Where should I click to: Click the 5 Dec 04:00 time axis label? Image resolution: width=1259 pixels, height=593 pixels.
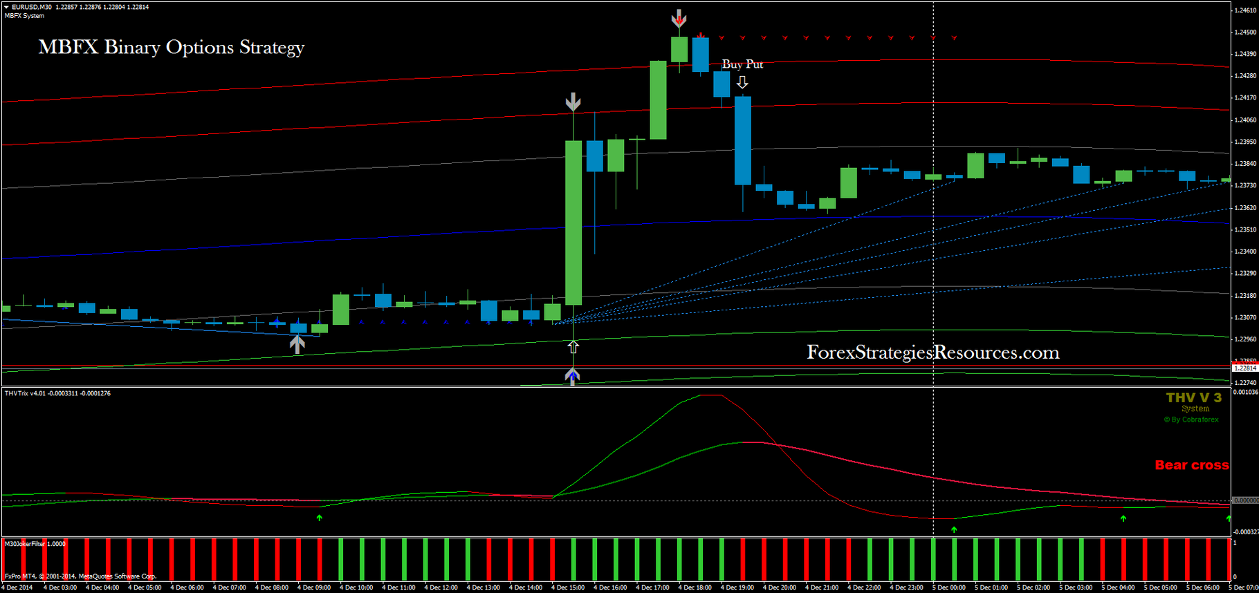[1119, 587]
